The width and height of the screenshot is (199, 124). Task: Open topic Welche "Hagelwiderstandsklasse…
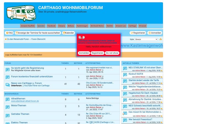click(x=145, y=87)
